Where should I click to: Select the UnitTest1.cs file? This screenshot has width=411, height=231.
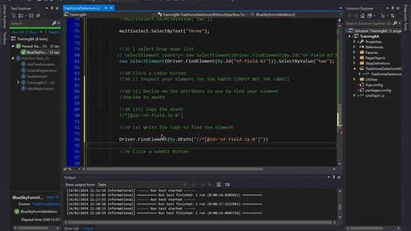tap(375, 96)
